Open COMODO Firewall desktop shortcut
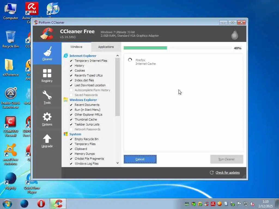 point(11,126)
